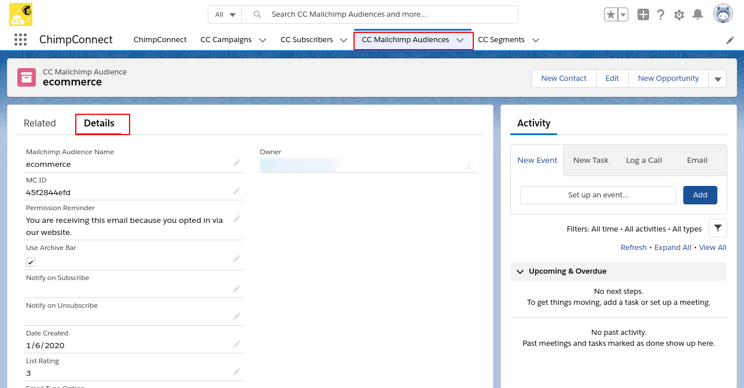The height and width of the screenshot is (388, 744).
Task: Click the activity filter funnel icon
Action: [x=717, y=229]
